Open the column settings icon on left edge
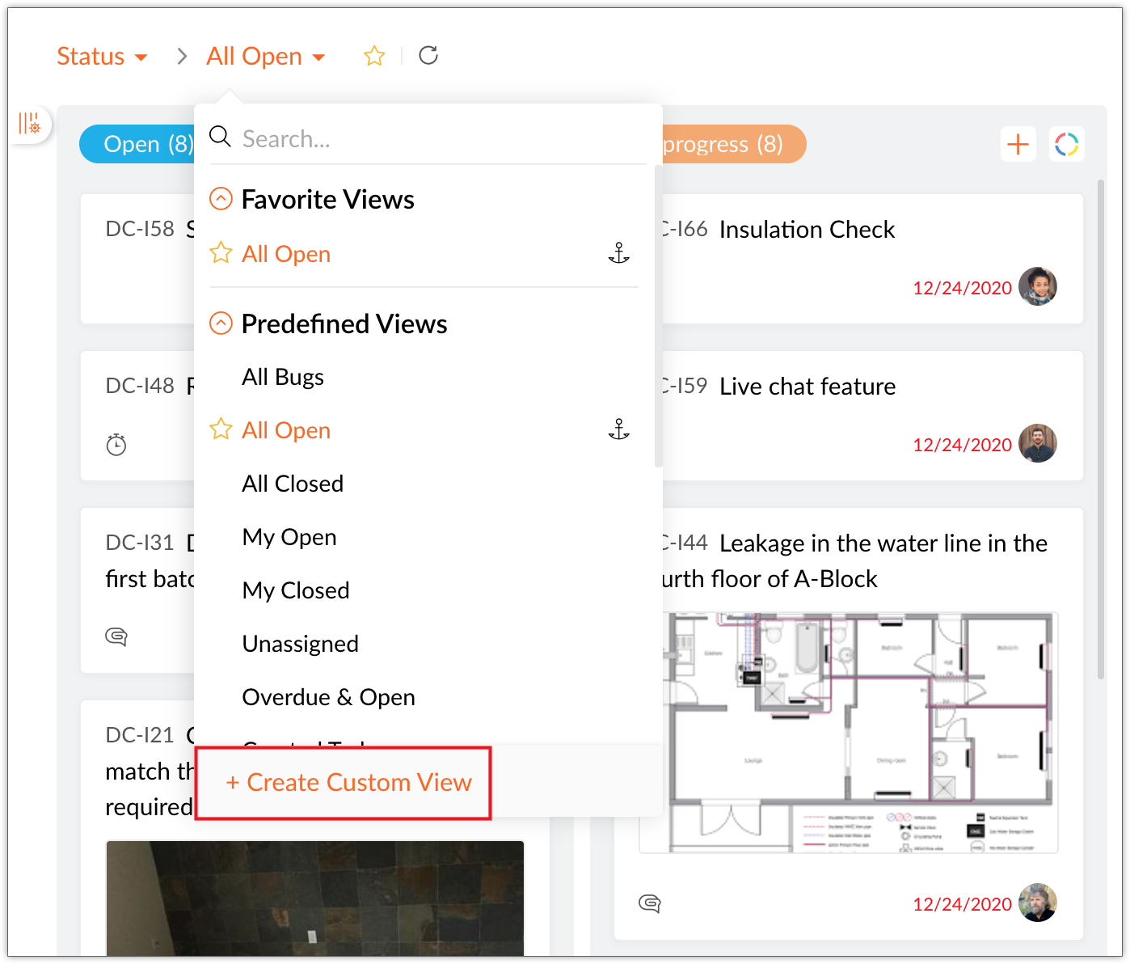Viewport: 1130px width, 964px height. pos(30,124)
